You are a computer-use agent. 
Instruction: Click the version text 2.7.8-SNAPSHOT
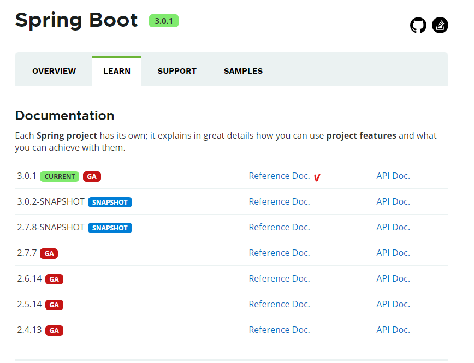pos(51,227)
